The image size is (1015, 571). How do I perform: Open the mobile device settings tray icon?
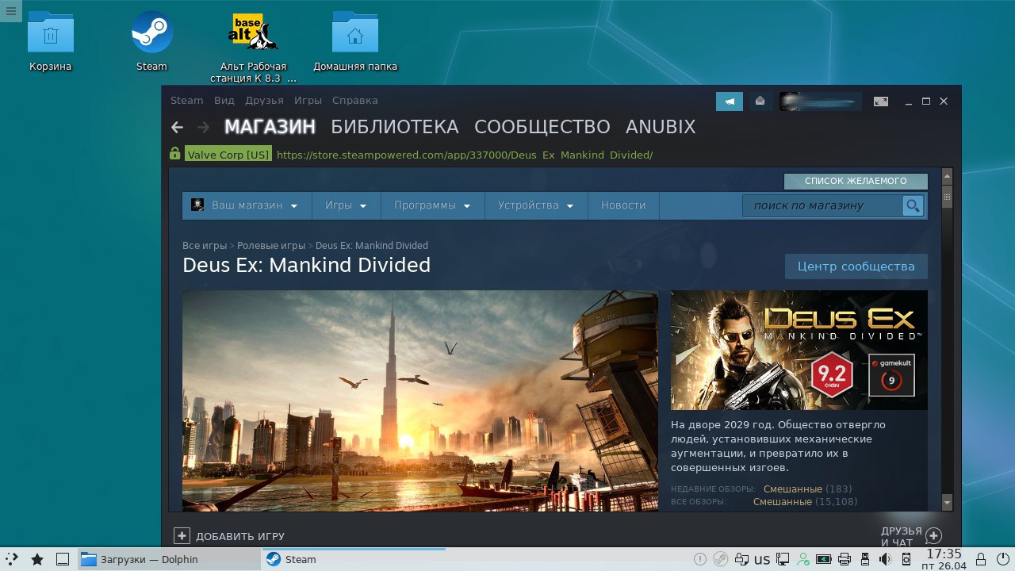[906, 559]
